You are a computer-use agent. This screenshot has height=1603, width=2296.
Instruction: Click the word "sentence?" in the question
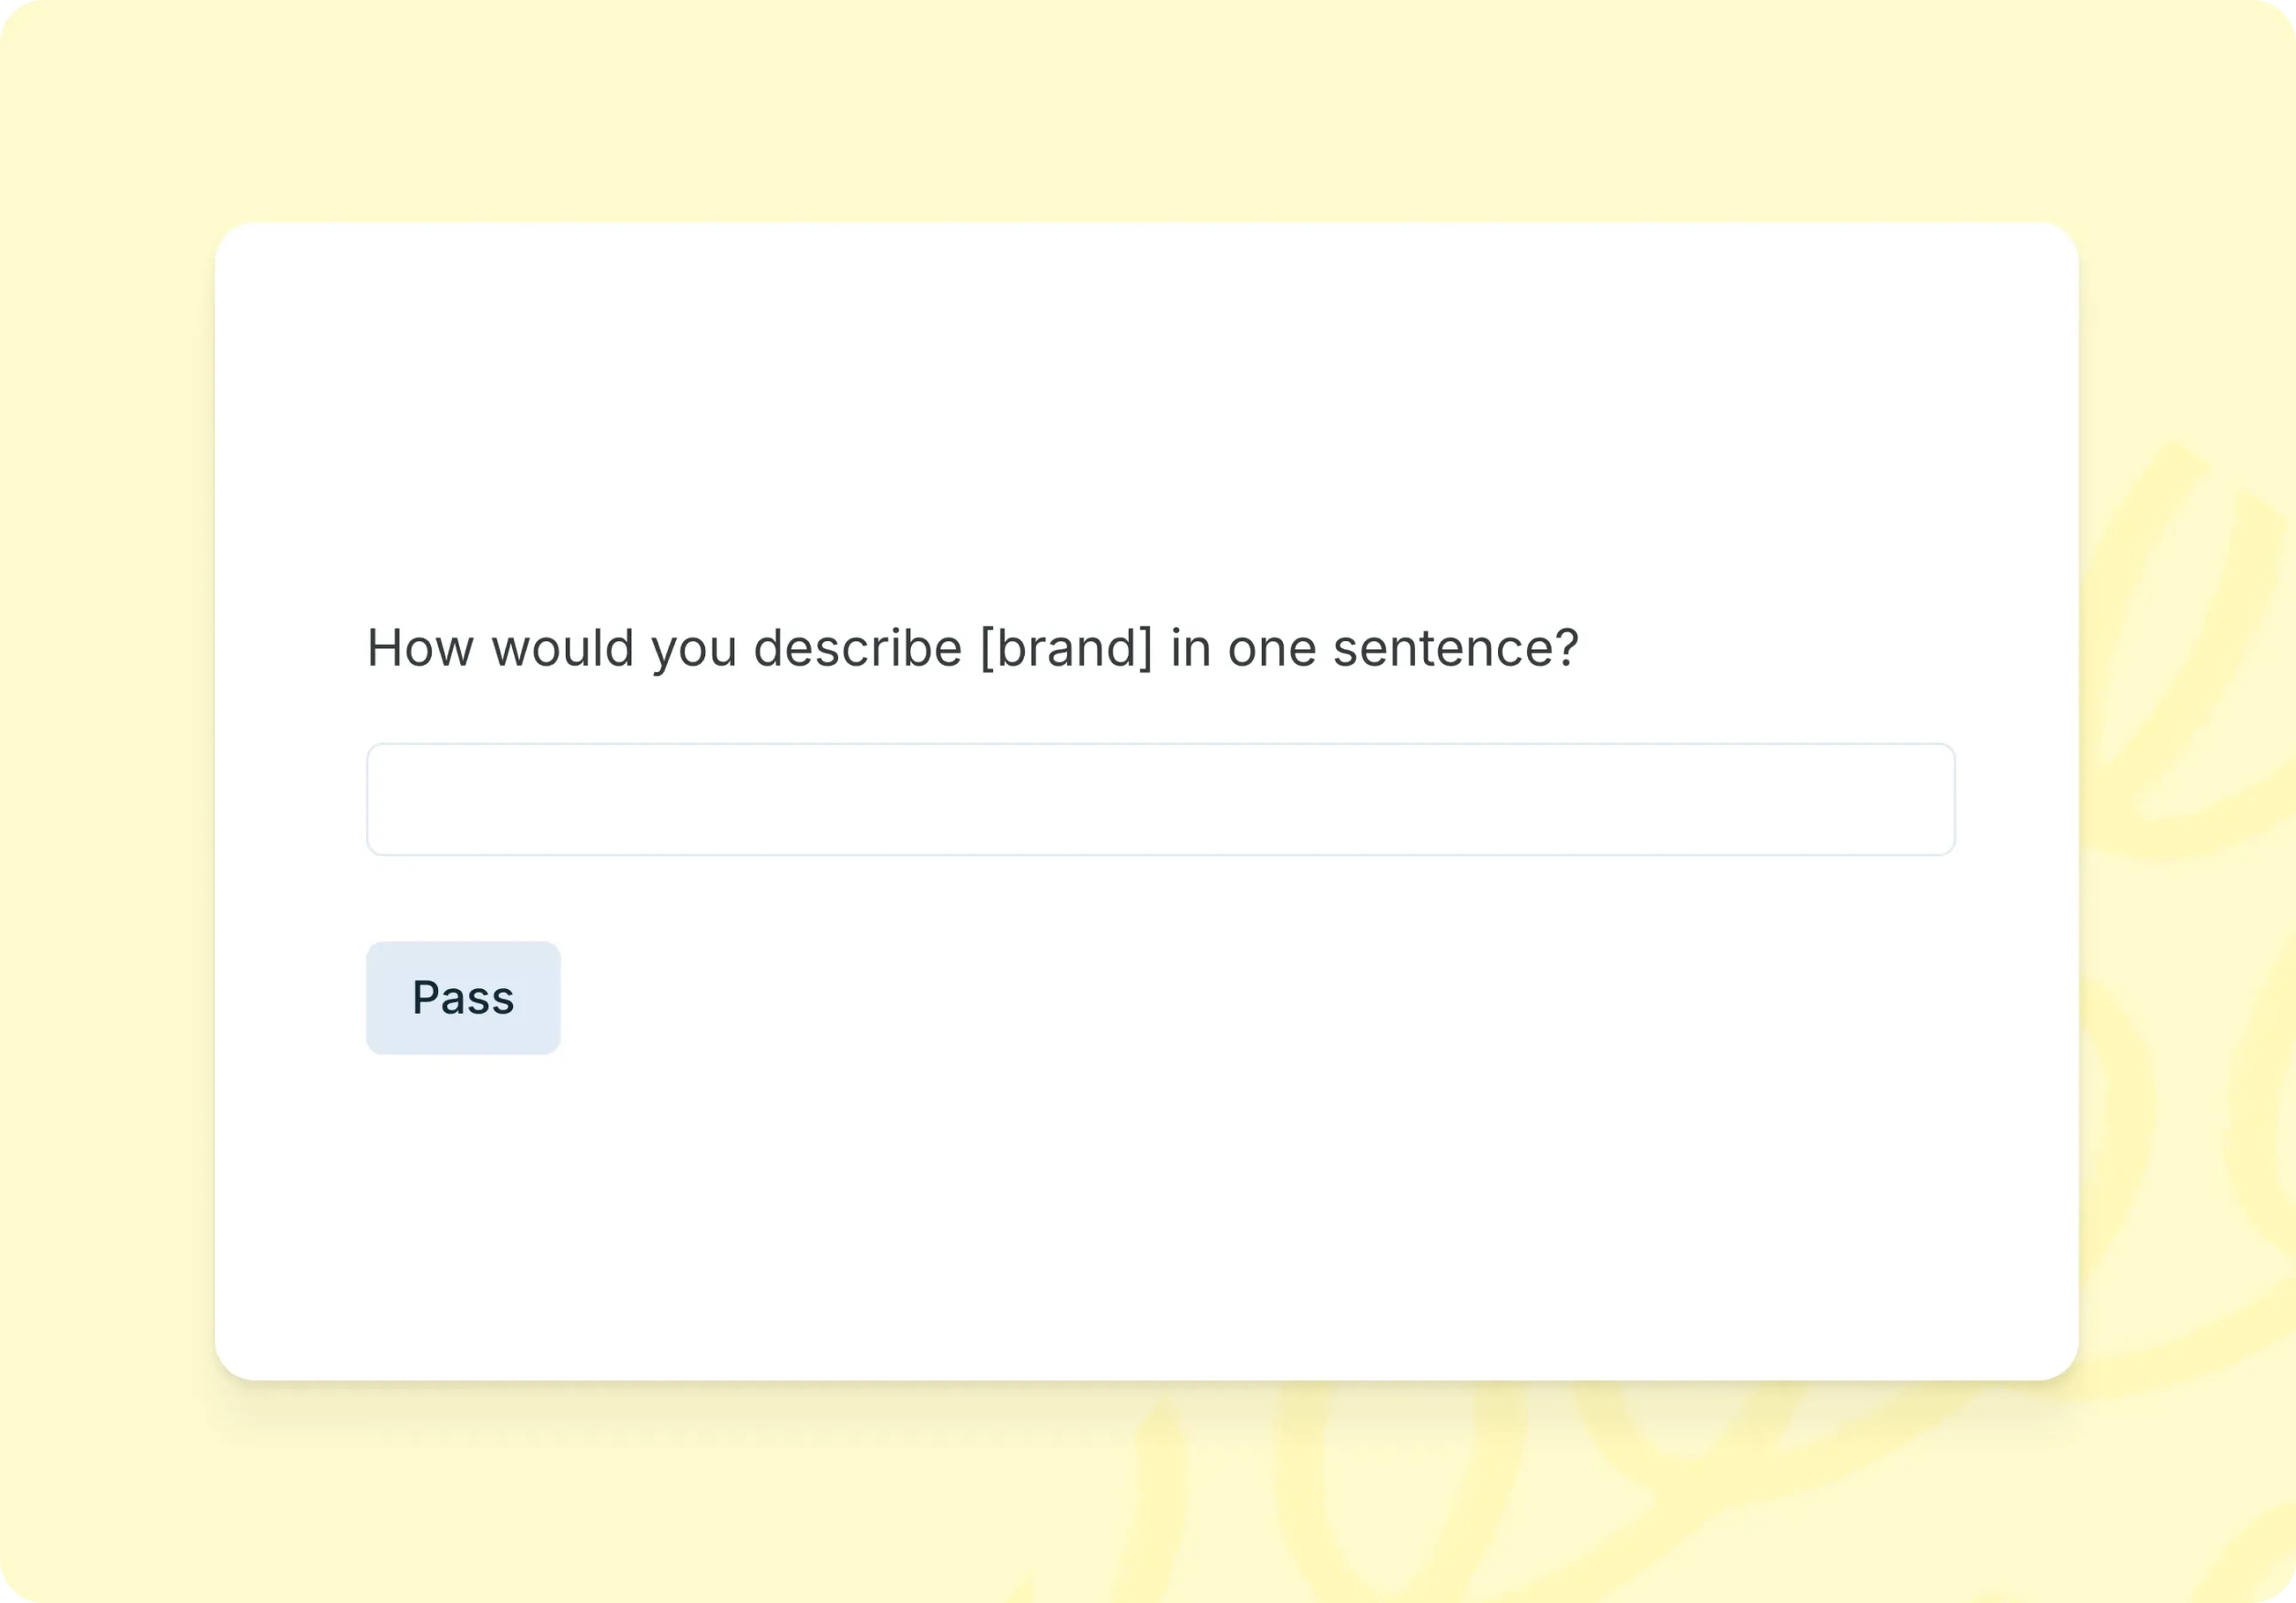point(1455,648)
